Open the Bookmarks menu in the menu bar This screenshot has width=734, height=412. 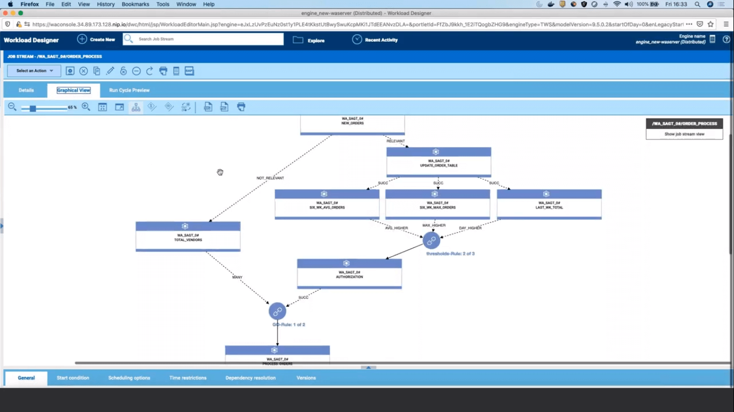pos(134,4)
